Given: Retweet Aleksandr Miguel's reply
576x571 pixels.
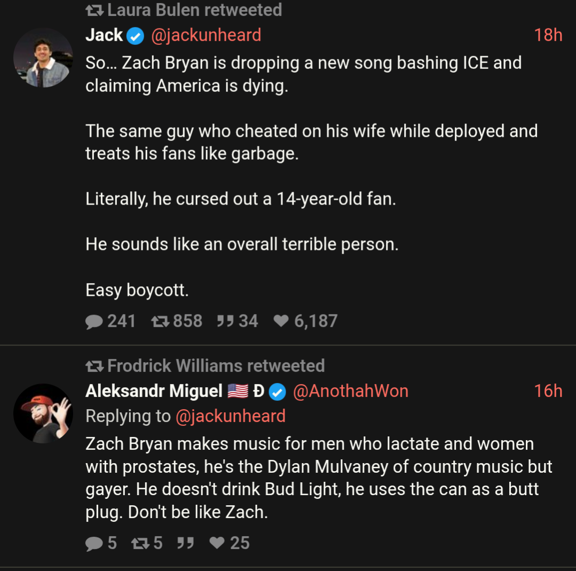Looking at the screenshot, I should click(x=140, y=543).
